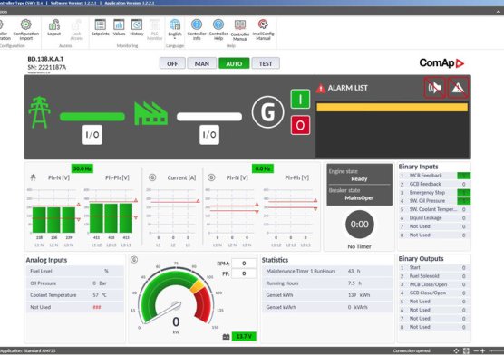Screen dimensions: 504x355
Task: Open the InteliConfig Manual
Action: pos(263,29)
